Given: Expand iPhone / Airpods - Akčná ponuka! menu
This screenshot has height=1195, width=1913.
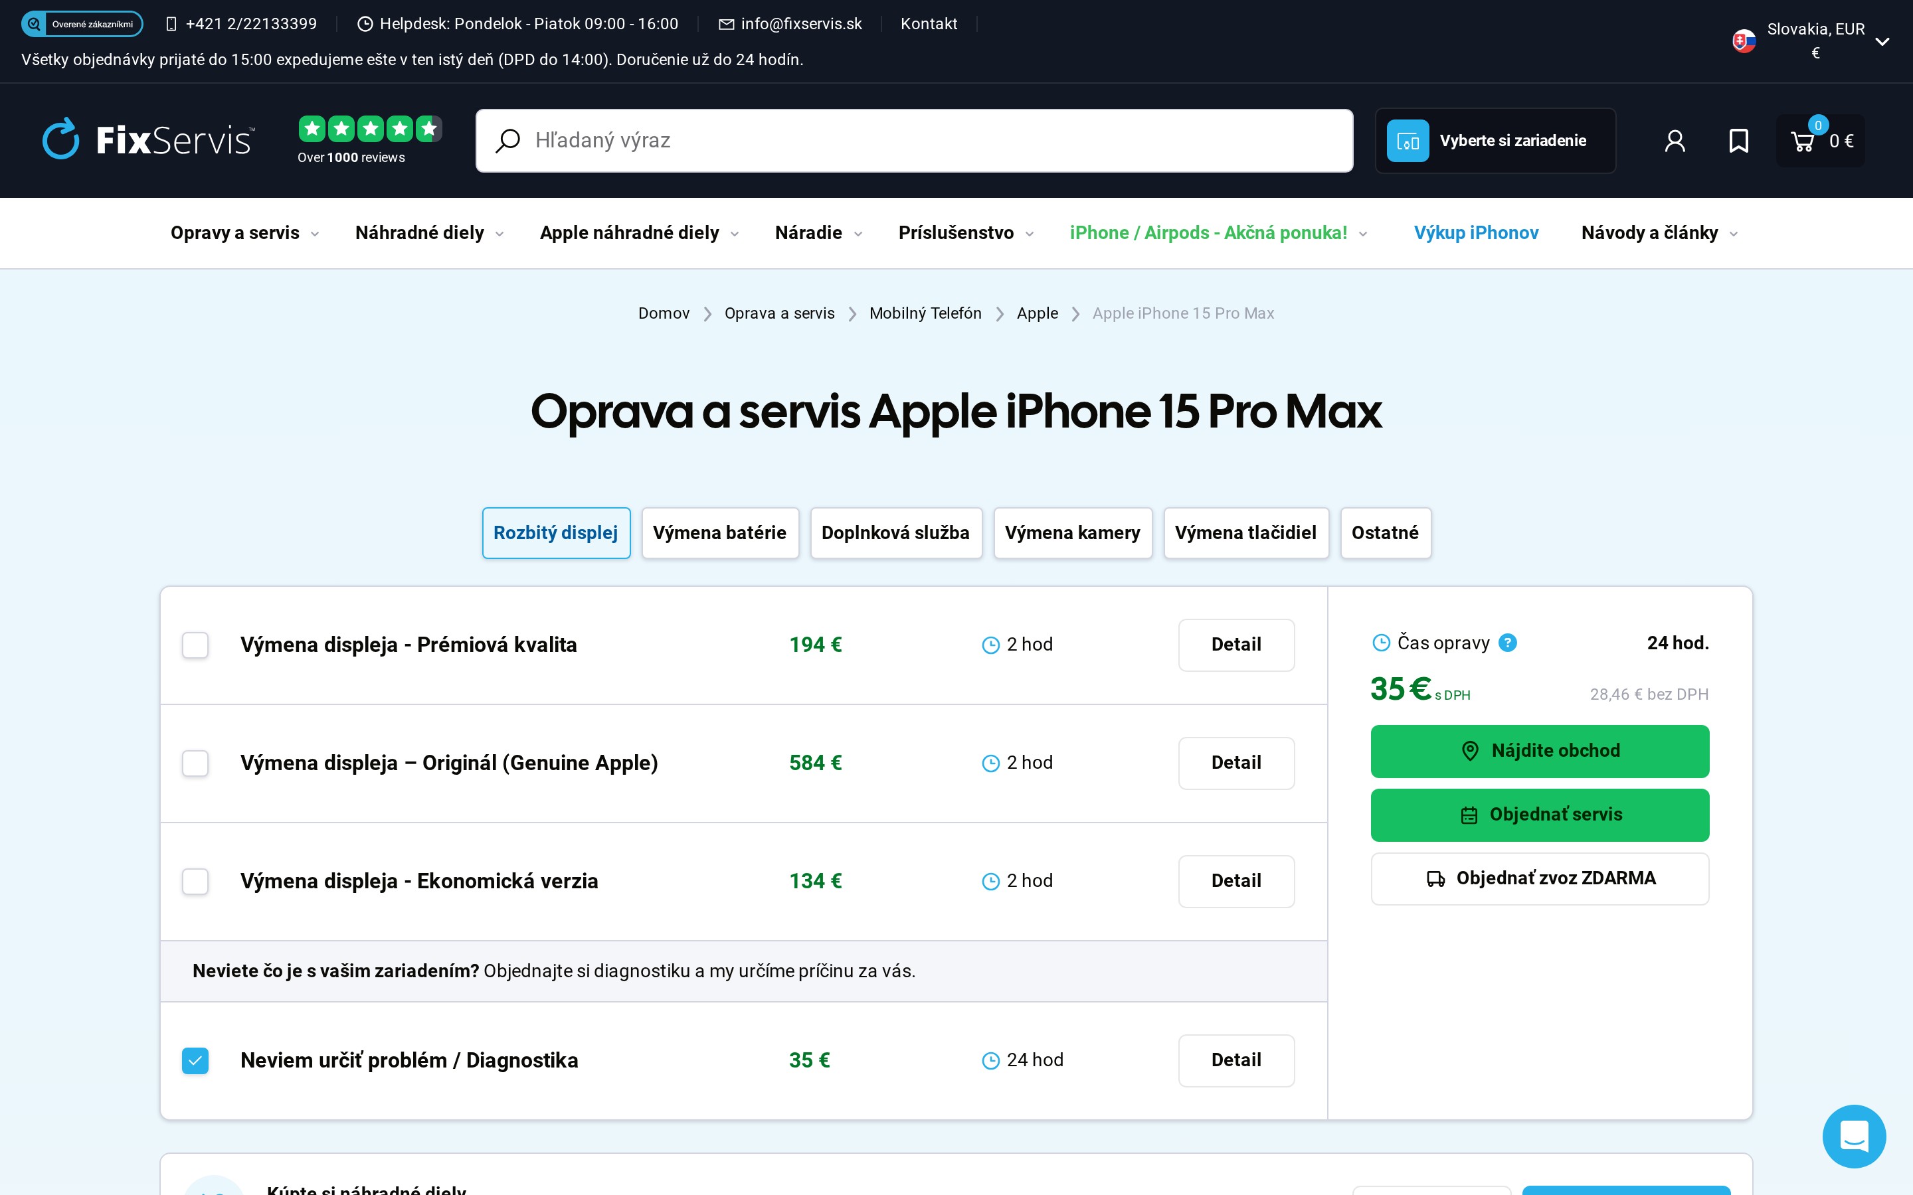Looking at the screenshot, I should point(1218,233).
